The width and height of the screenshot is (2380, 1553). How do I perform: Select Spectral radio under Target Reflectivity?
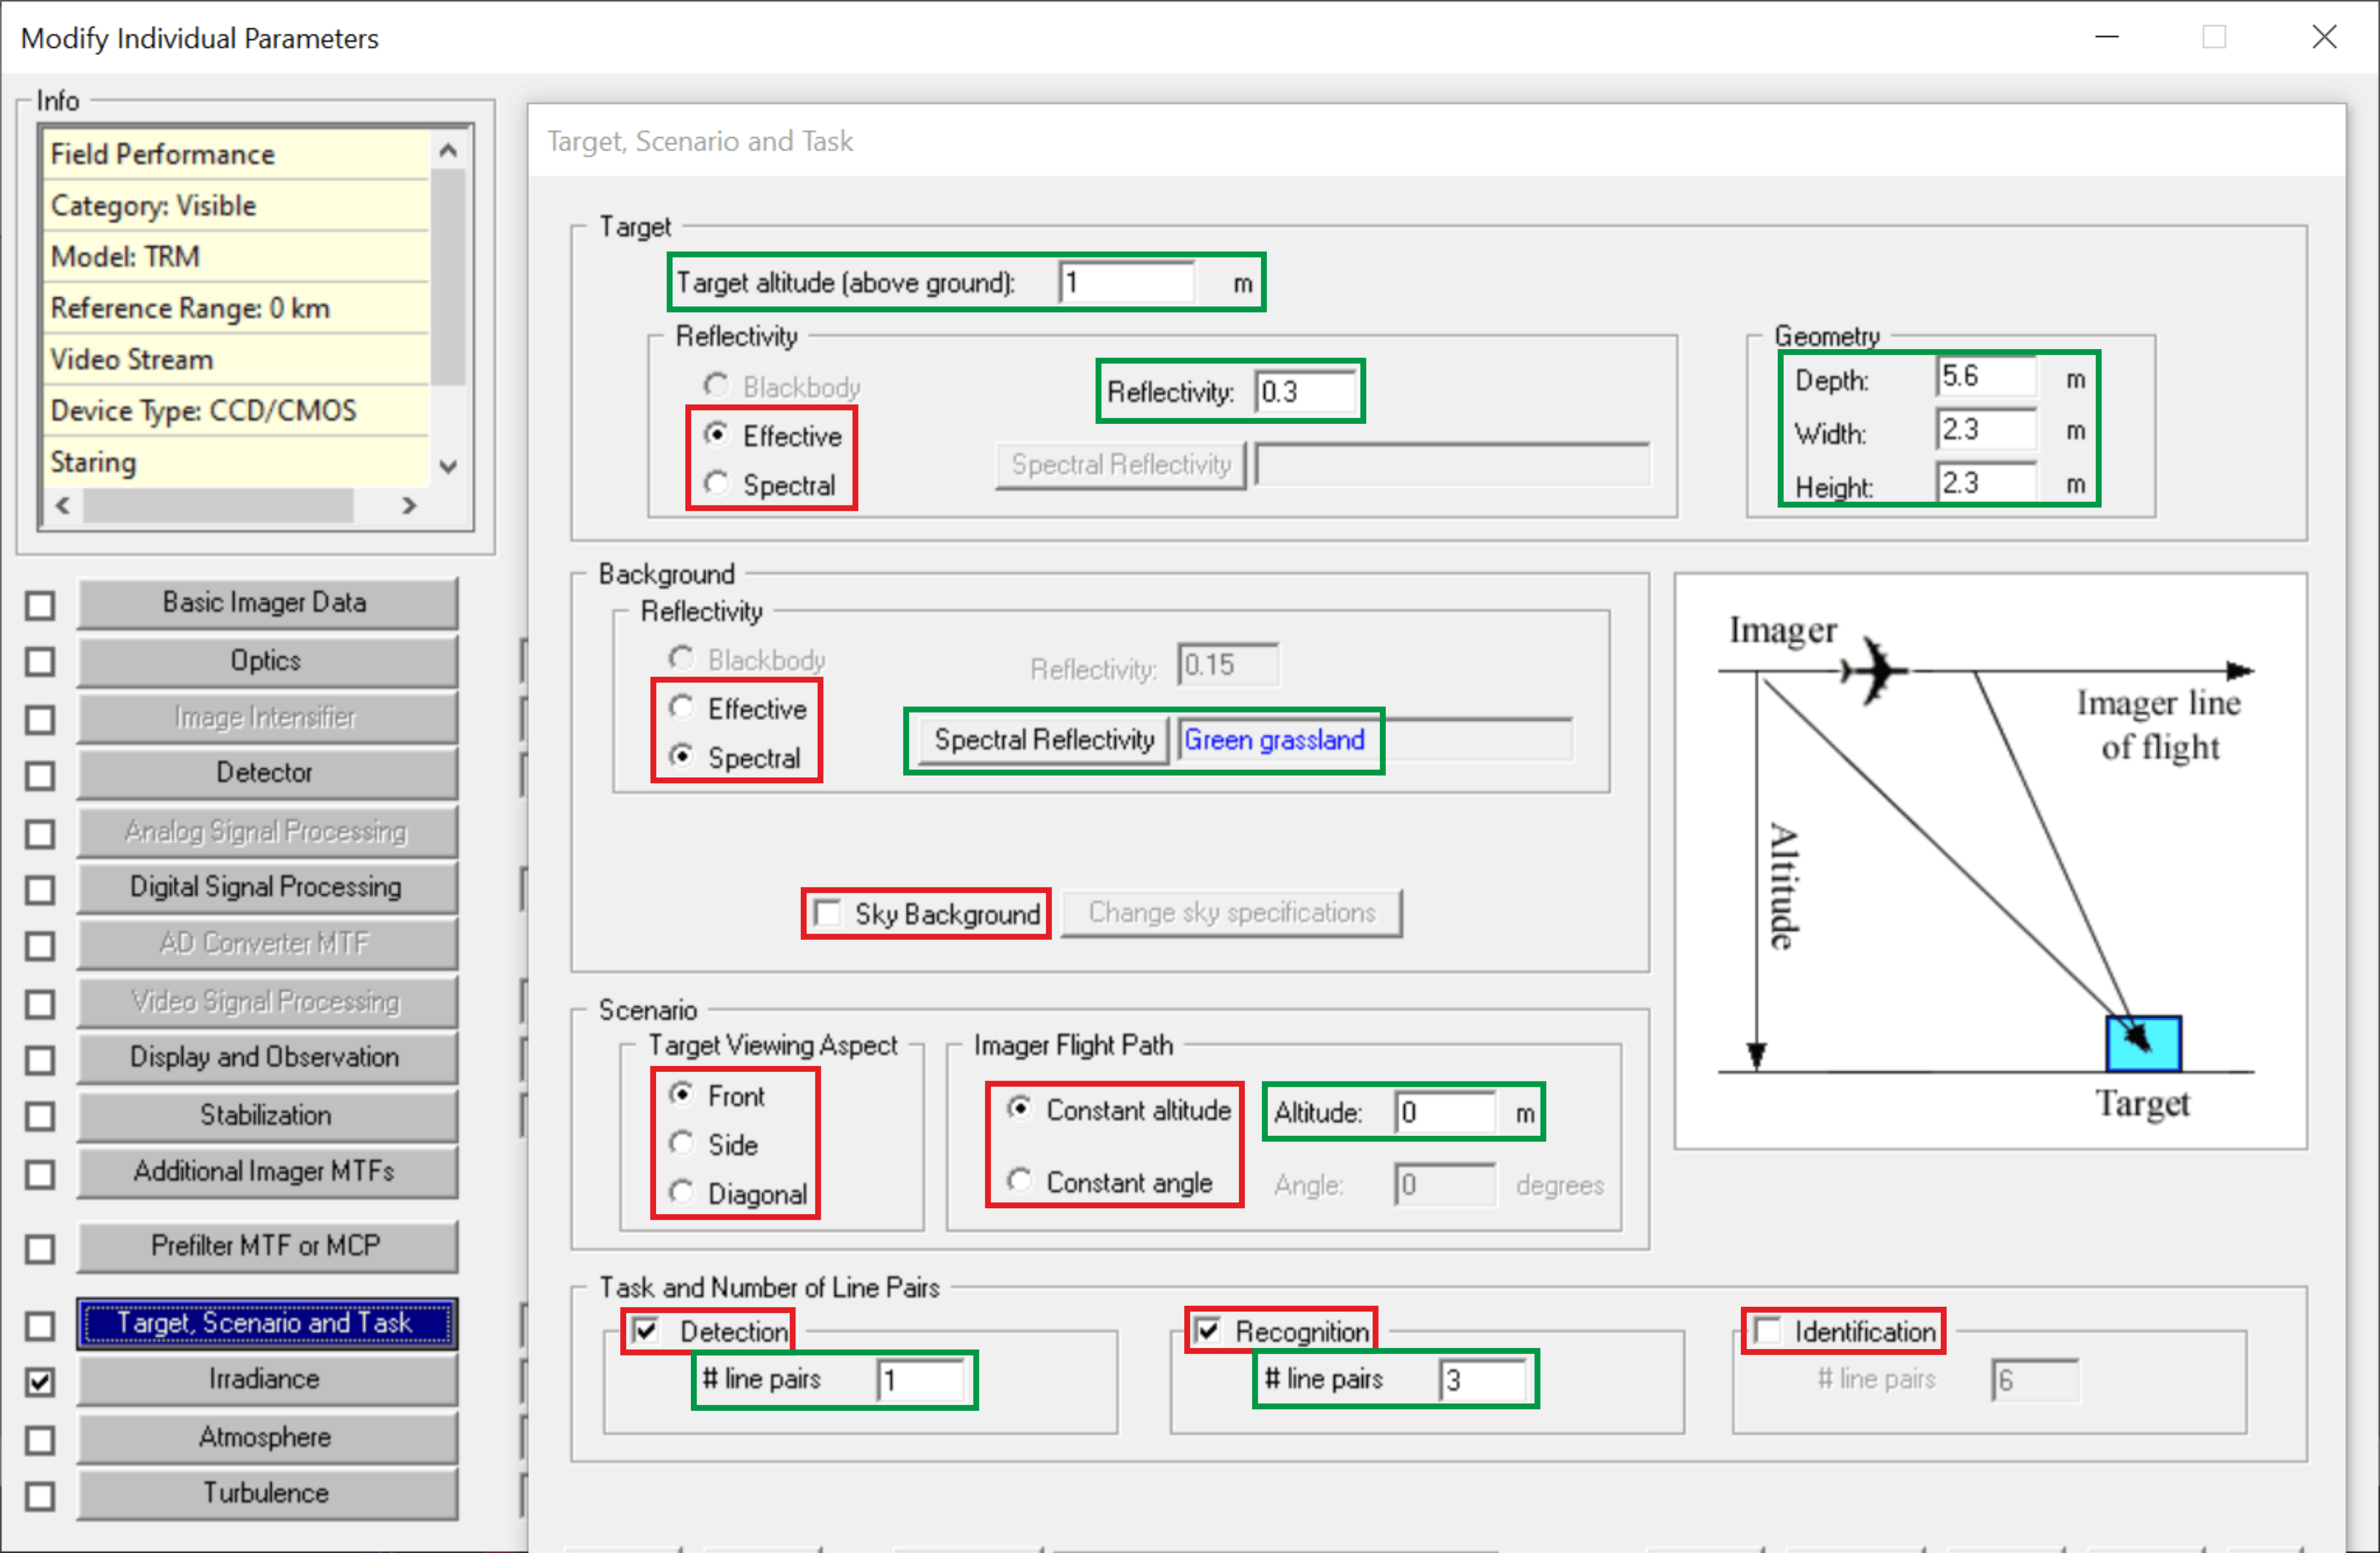(716, 484)
